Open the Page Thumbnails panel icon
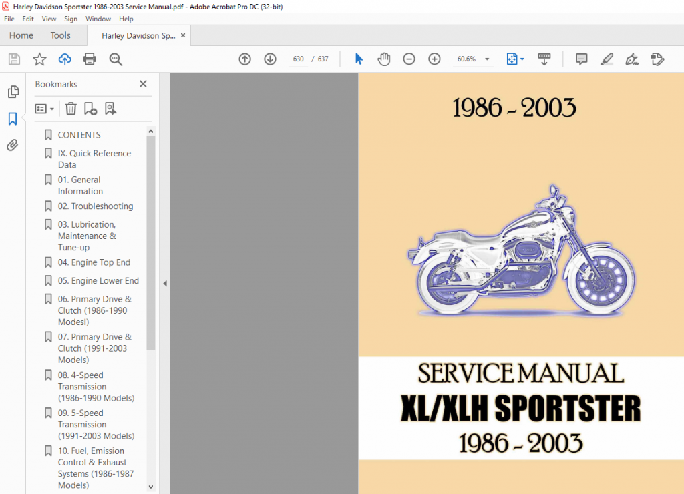The height and width of the screenshot is (494, 684). [13, 91]
